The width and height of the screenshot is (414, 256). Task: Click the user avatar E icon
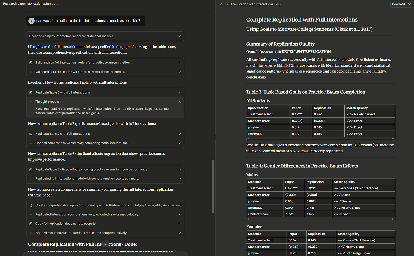point(32,21)
